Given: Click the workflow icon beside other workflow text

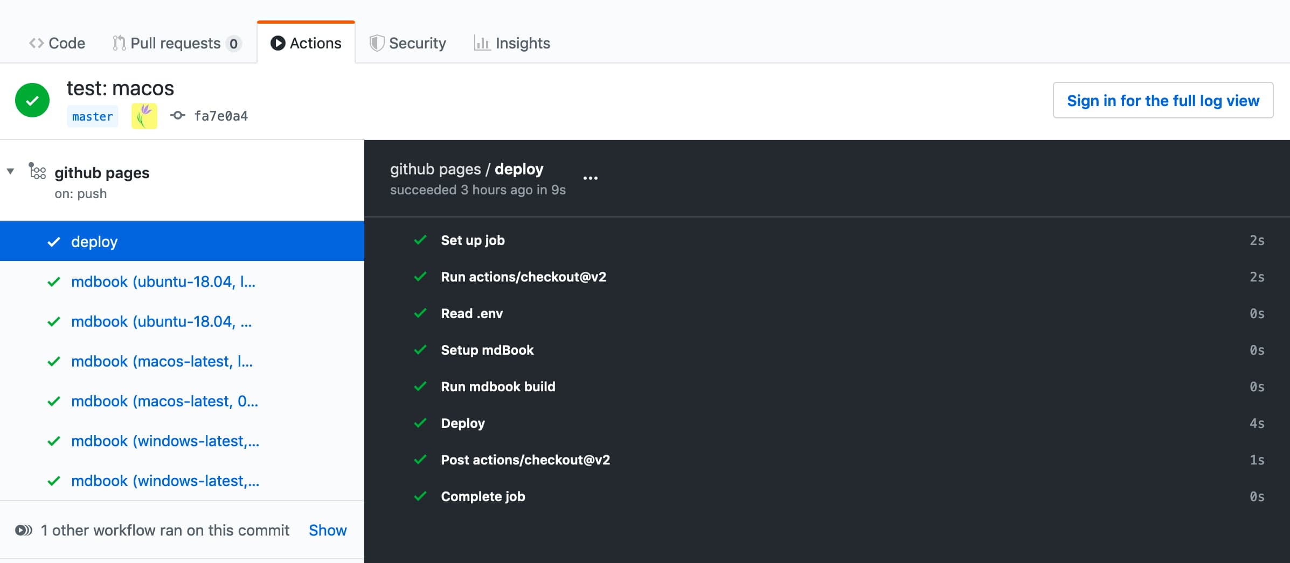Looking at the screenshot, I should tap(24, 530).
